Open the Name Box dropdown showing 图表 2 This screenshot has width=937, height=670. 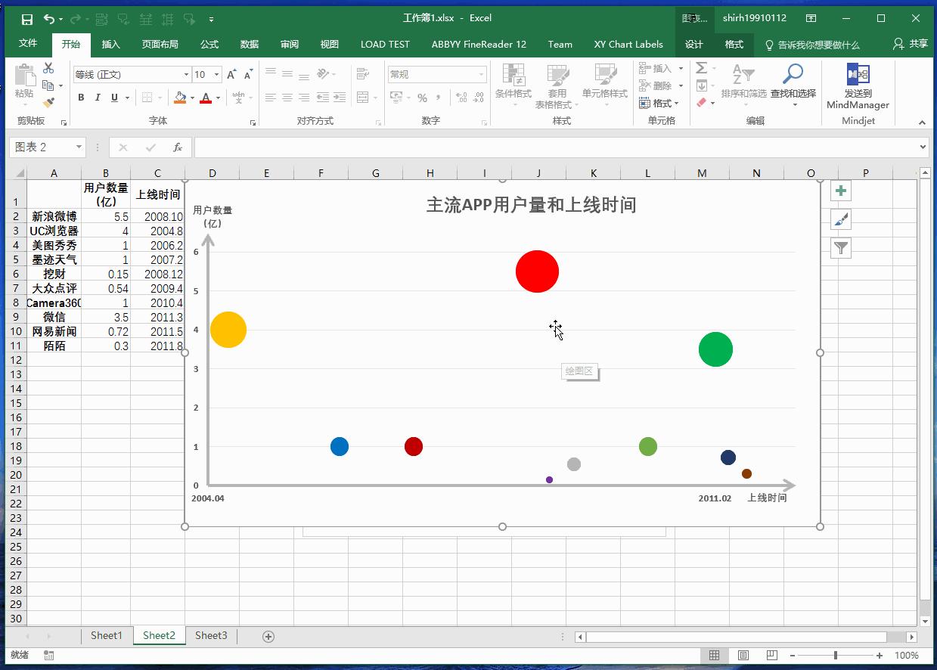pyautogui.click(x=79, y=147)
